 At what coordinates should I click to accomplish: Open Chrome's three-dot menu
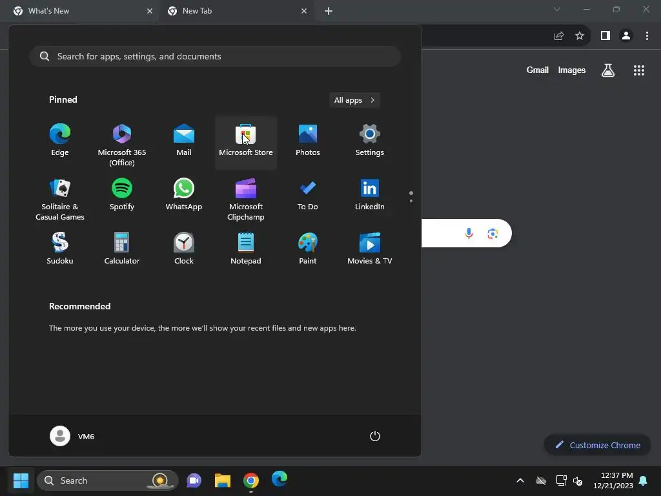click(x=647, y=36)
